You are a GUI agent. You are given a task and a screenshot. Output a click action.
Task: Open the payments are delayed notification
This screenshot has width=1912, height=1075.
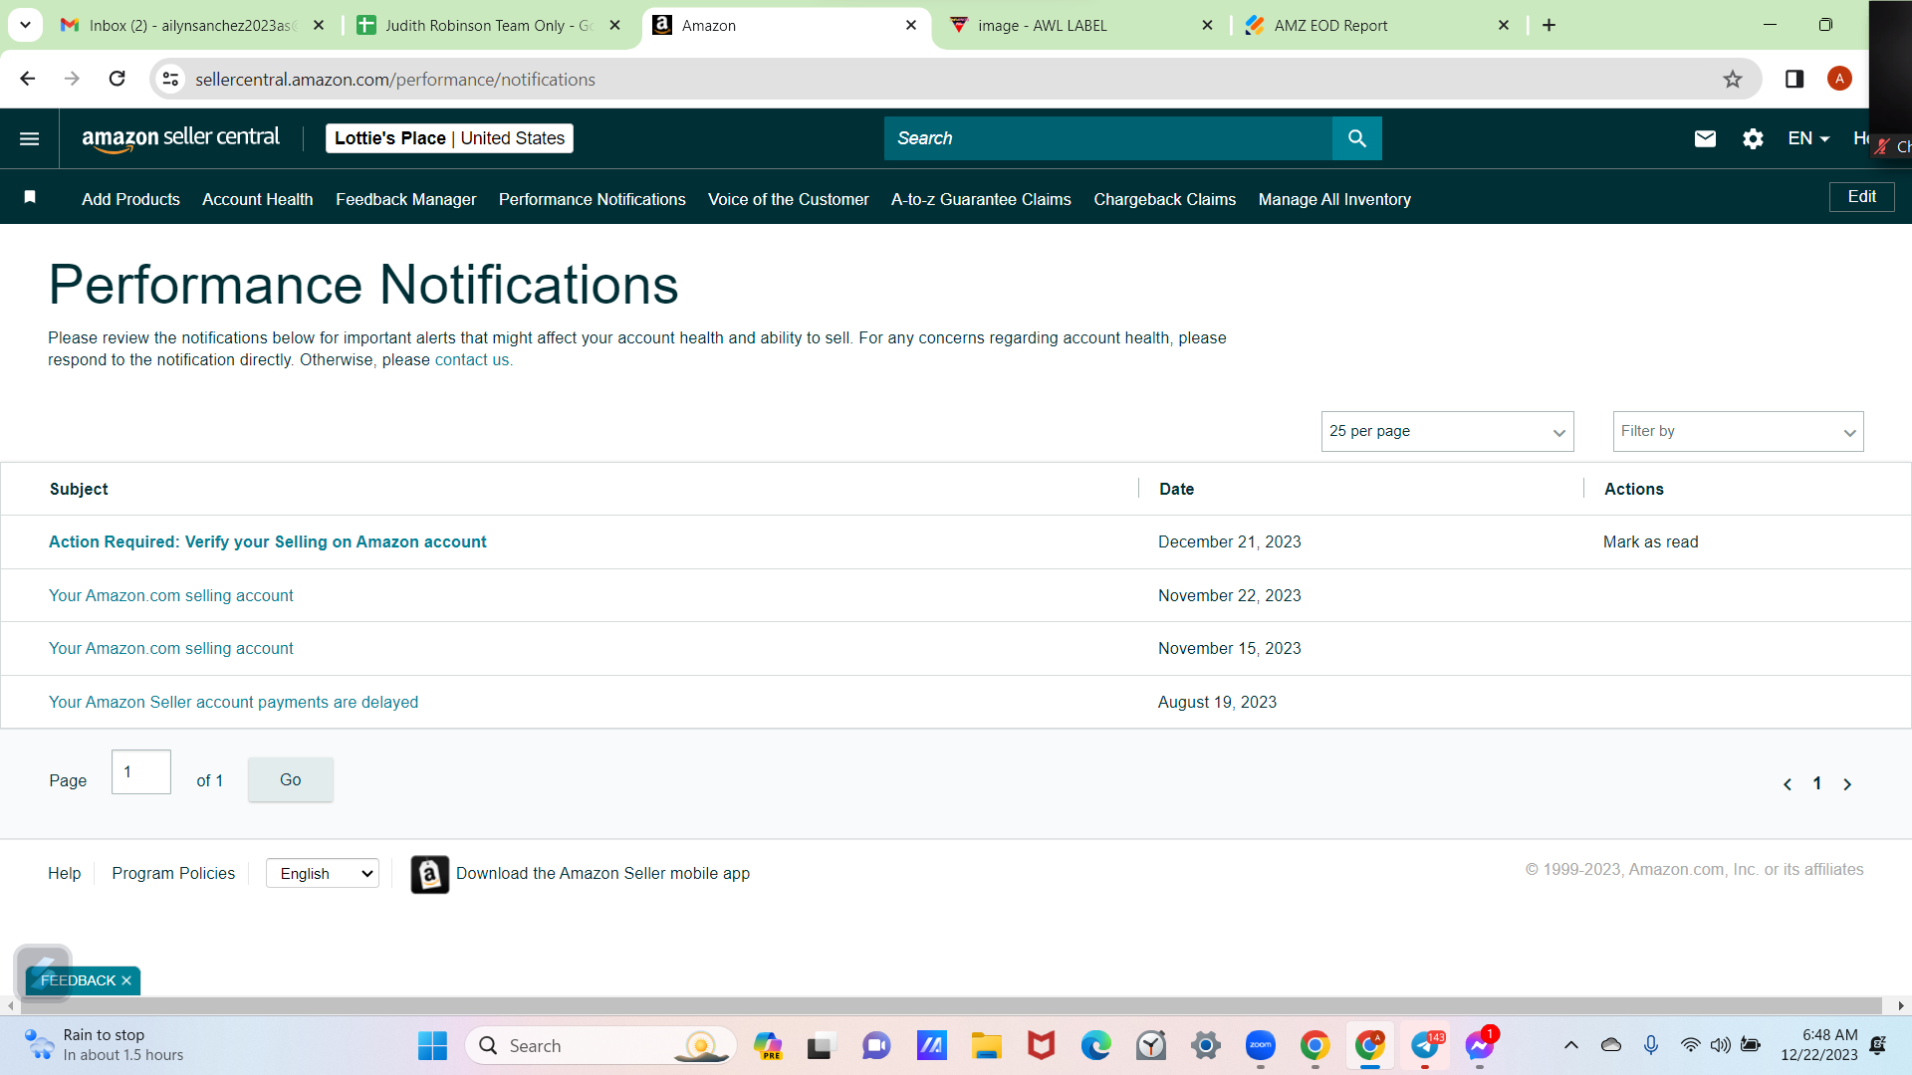(233, 702)
